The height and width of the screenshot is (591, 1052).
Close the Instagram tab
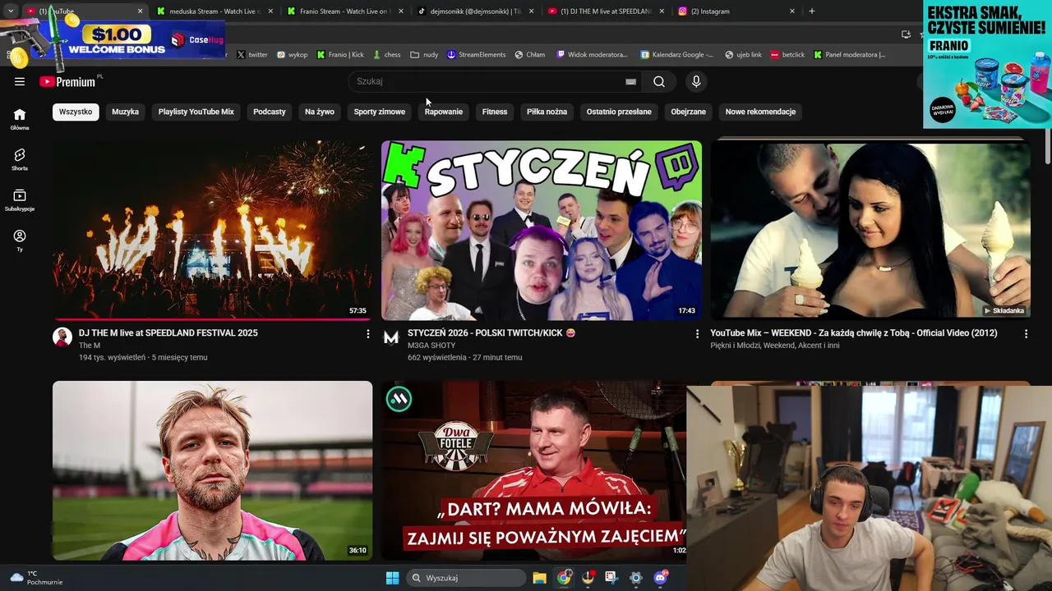(x=792, y=11)
